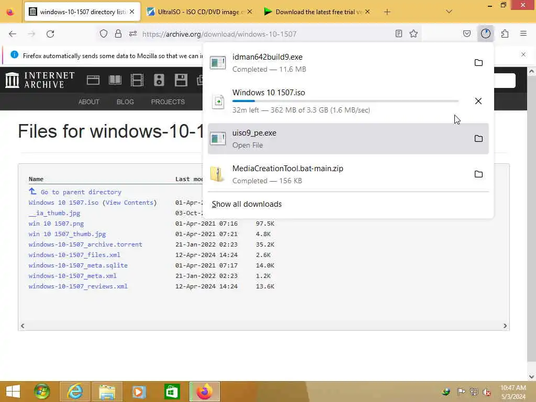
Task: Close the UltraISO tab
Action: click(250, 12)
